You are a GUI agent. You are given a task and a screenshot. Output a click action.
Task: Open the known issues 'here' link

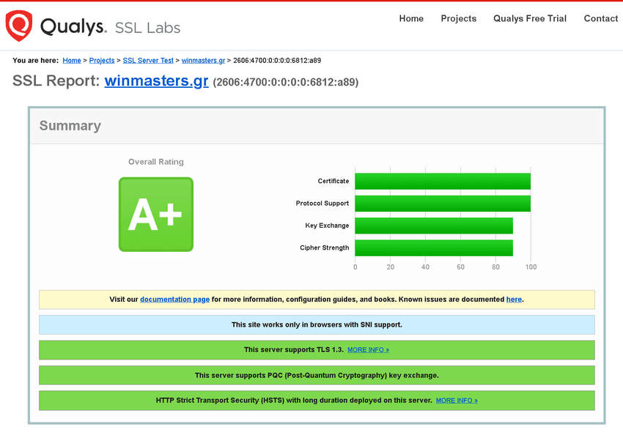coord(514,299)
